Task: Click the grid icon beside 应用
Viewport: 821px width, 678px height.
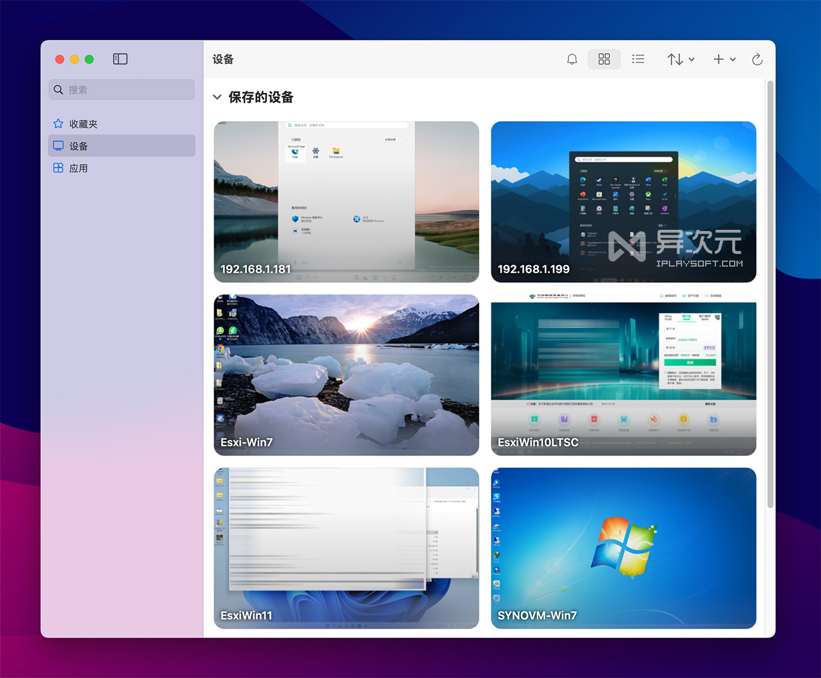Action: click(x=58, y=168)
